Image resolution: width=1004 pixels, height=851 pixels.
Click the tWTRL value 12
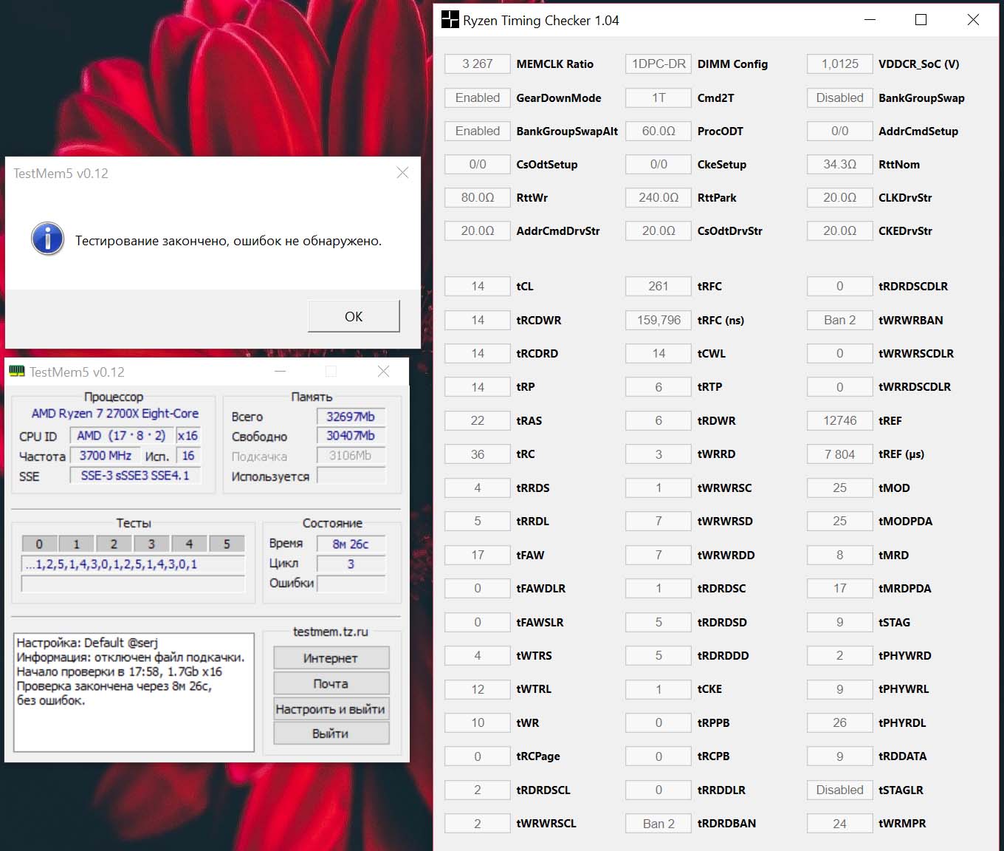(x=478, y=688)
